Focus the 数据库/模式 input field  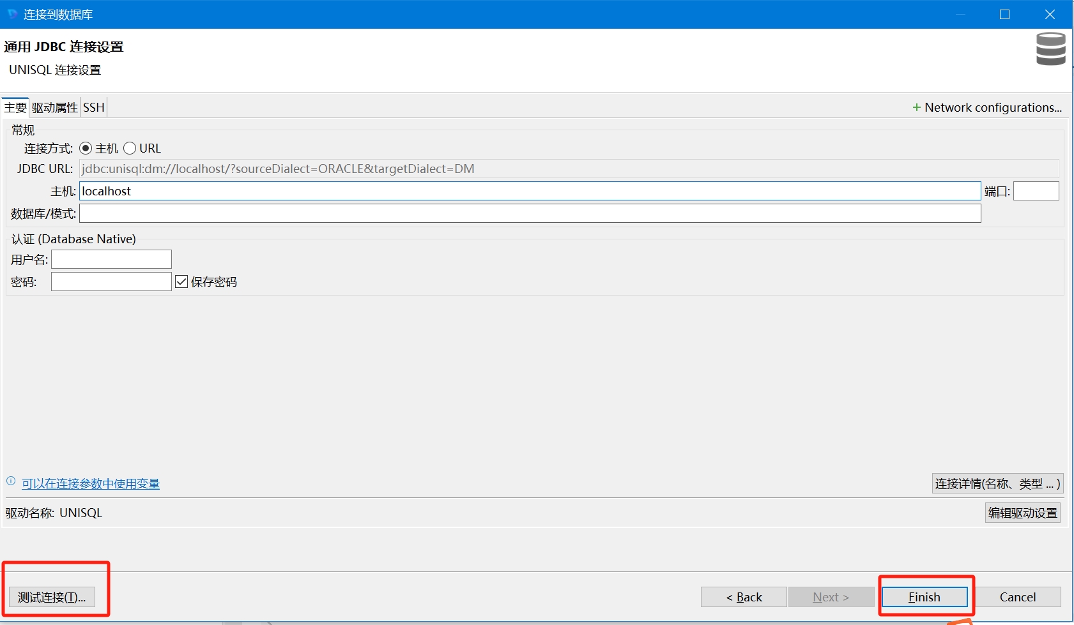[530, 213]
